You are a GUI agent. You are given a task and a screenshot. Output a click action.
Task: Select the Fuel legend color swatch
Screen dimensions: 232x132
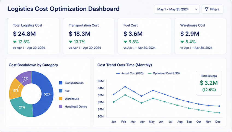coord(61,91)
